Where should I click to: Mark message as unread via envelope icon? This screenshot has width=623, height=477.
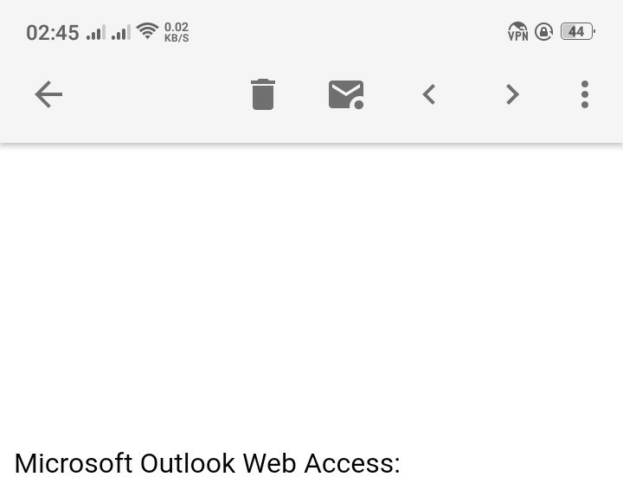(346, 94)
